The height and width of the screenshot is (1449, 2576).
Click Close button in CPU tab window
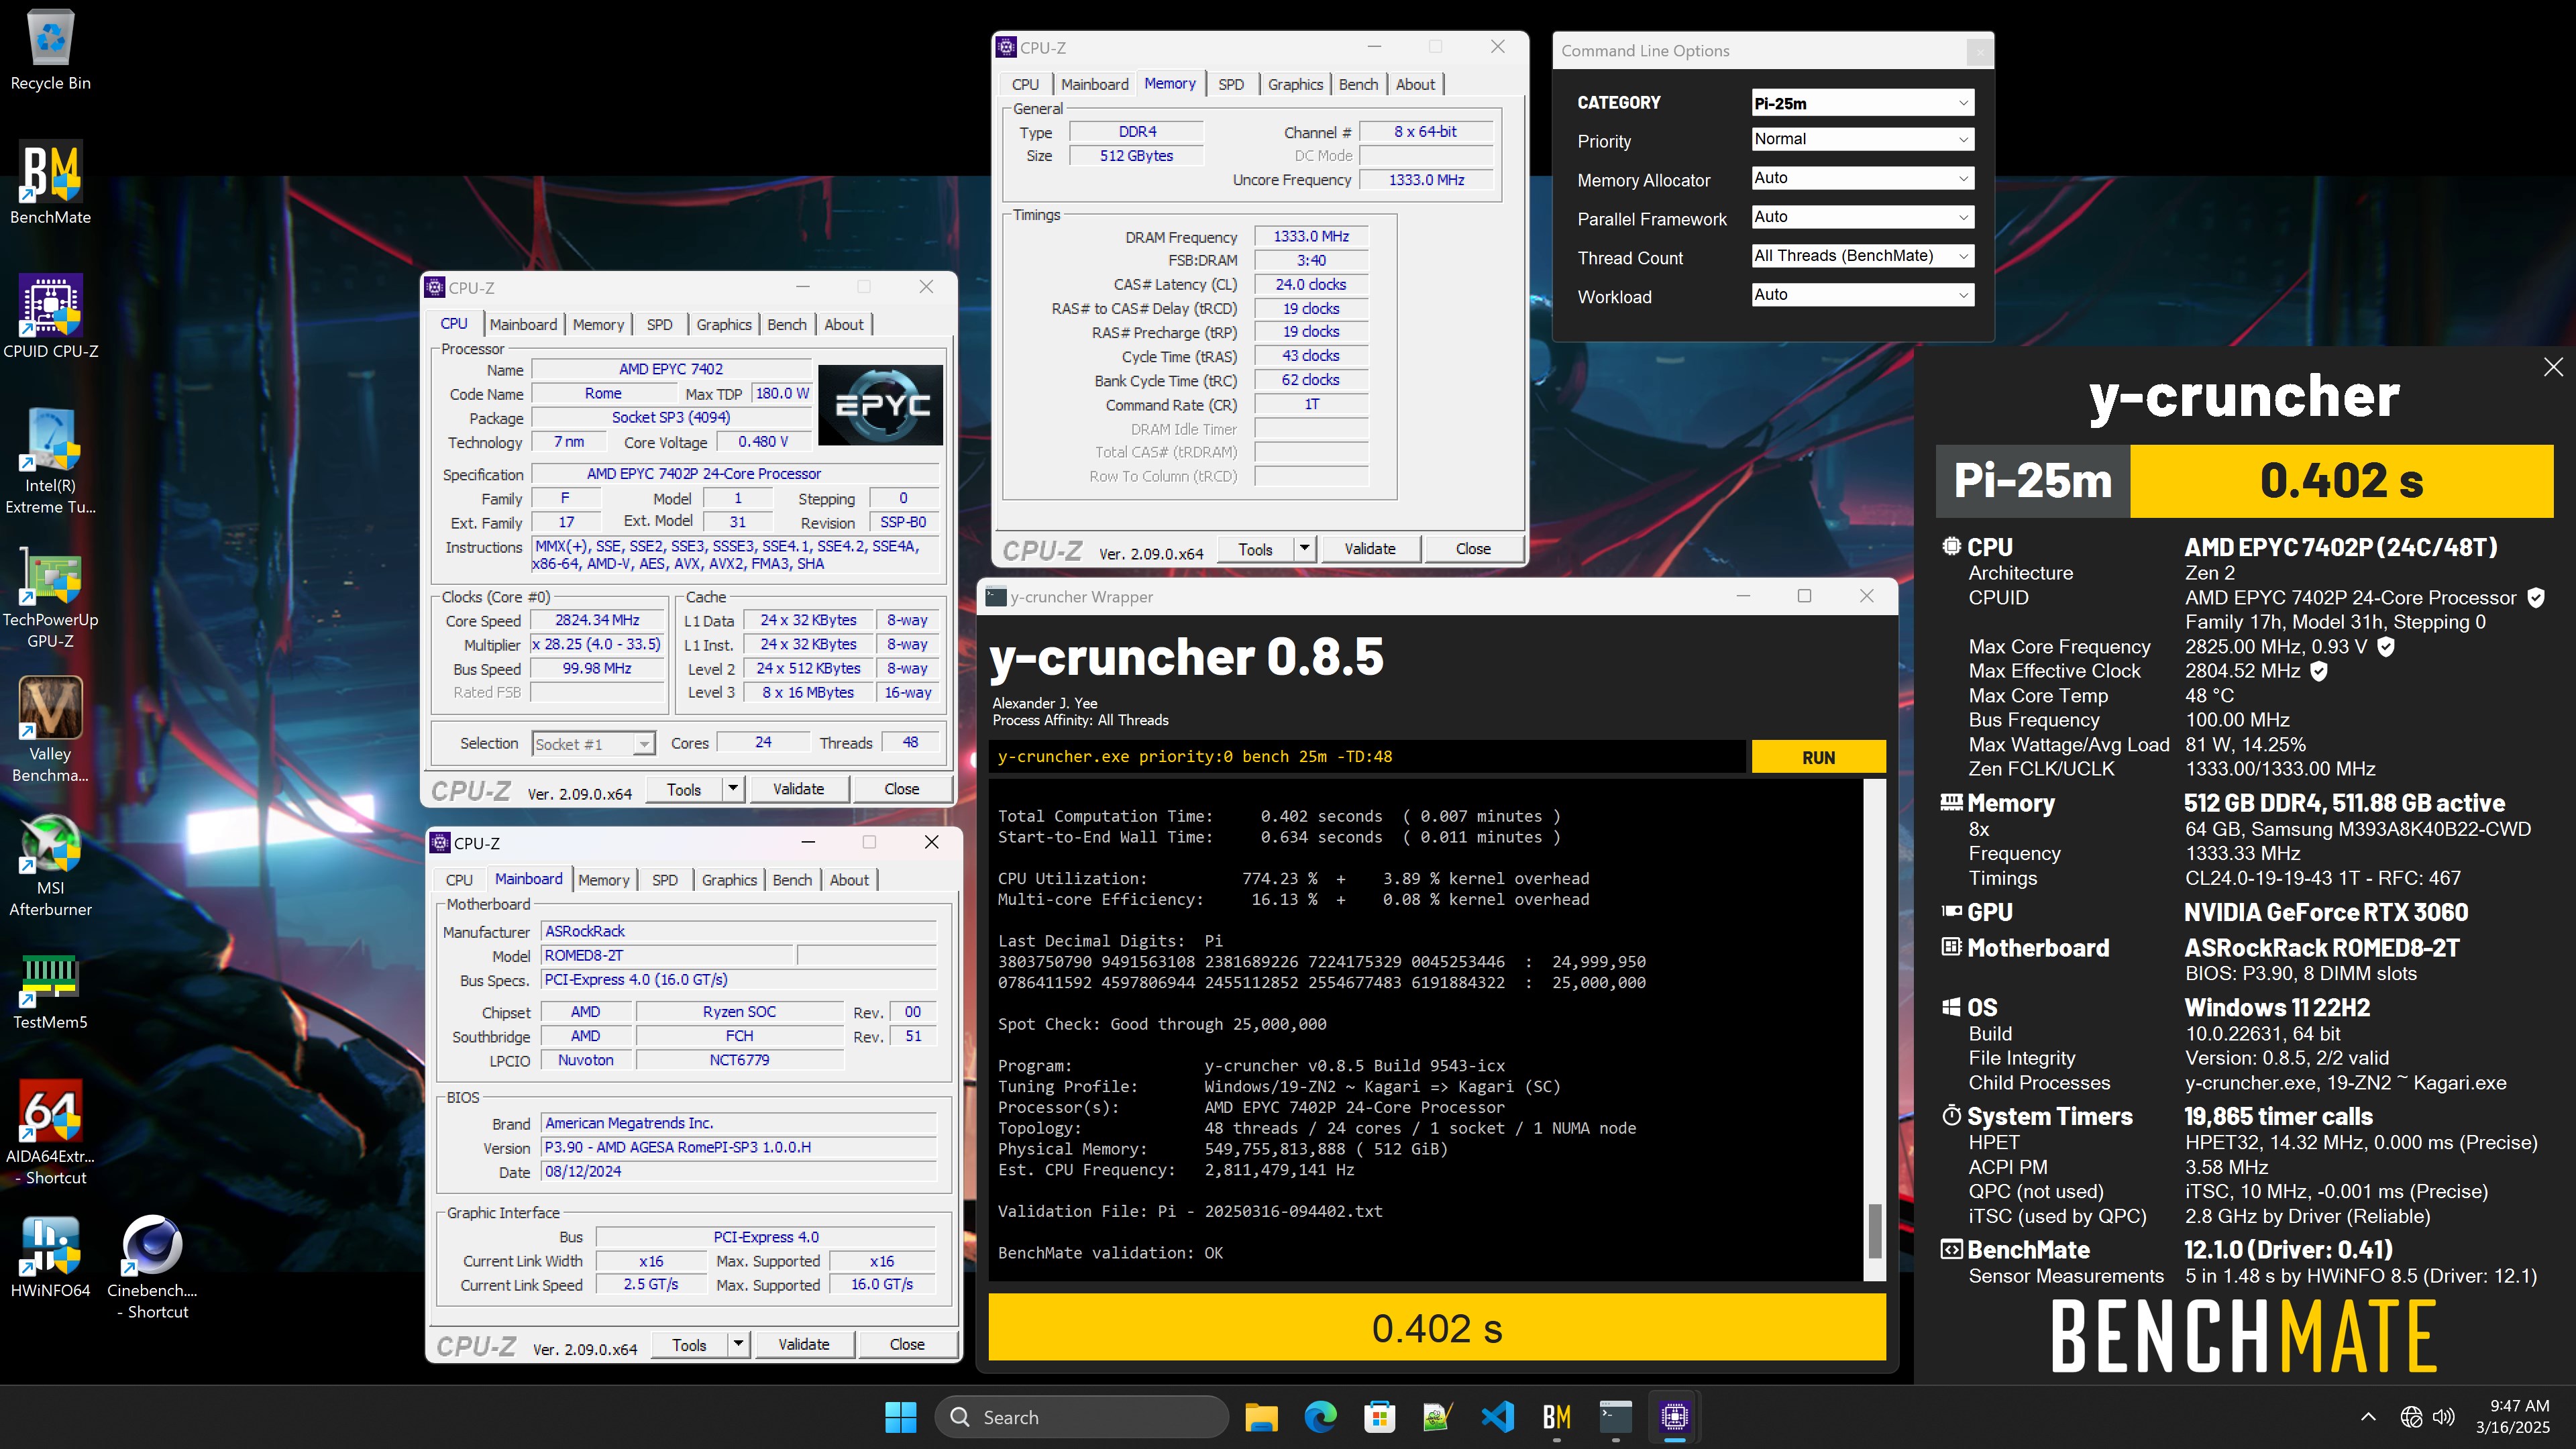coord(901,789)
